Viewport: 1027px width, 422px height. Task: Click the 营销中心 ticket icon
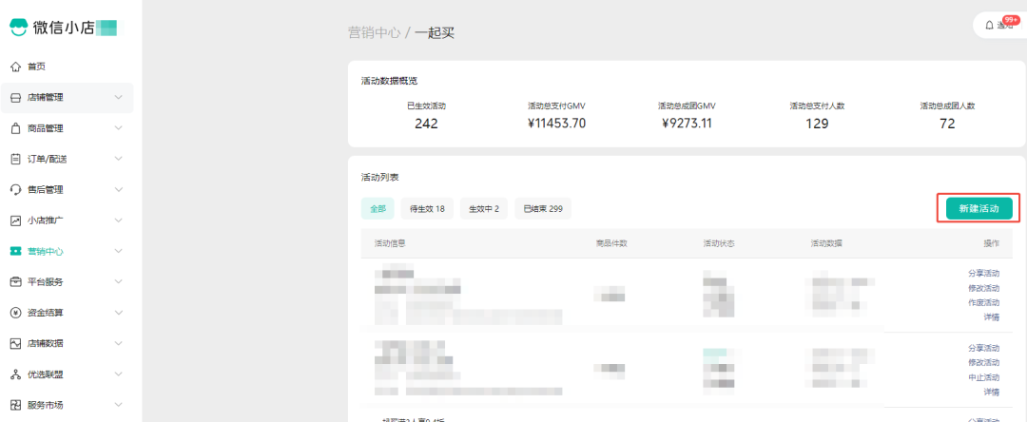16,251
